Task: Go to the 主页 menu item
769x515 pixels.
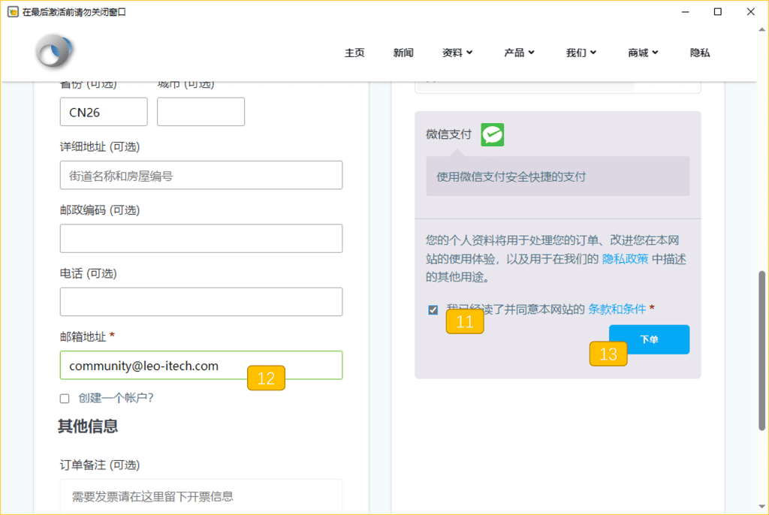Action: point(354,53)
